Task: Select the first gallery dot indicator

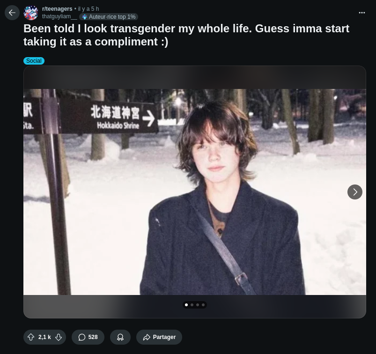Action: tap(186, 305)
